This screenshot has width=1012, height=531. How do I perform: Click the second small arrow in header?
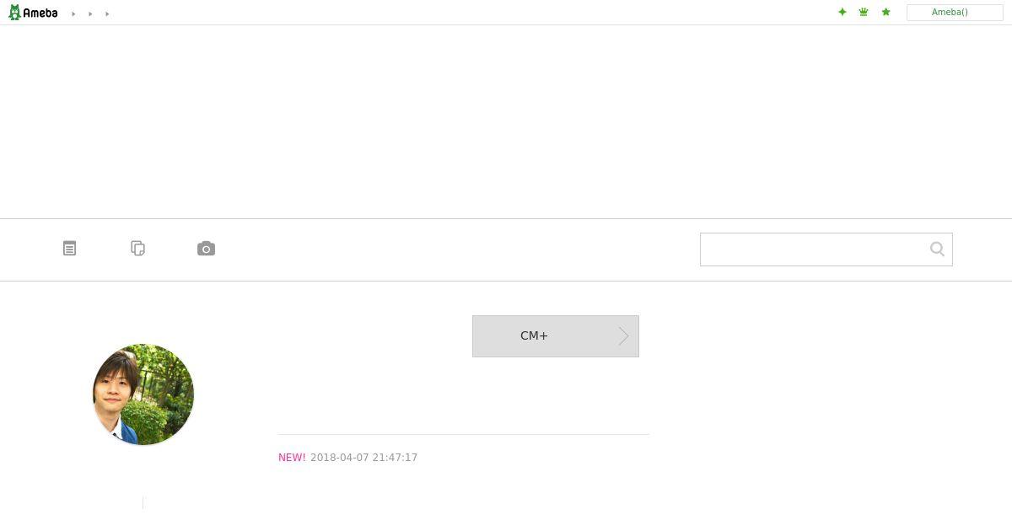point(90,13)
